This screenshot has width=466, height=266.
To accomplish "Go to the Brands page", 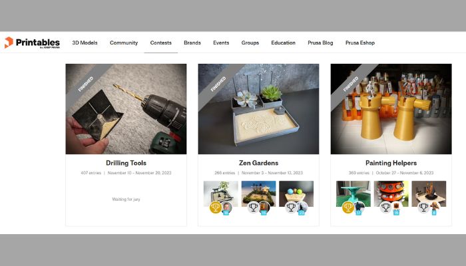I will pos(192,43).
